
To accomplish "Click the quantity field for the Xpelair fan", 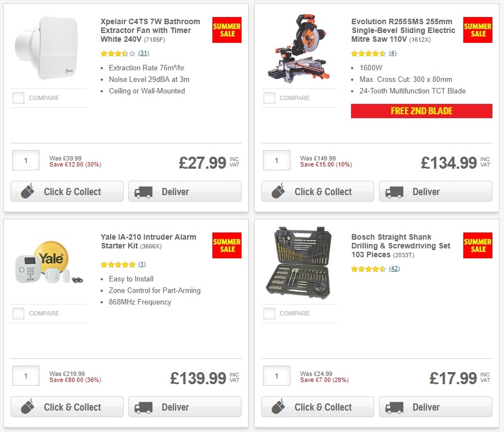I will point(25,160).
